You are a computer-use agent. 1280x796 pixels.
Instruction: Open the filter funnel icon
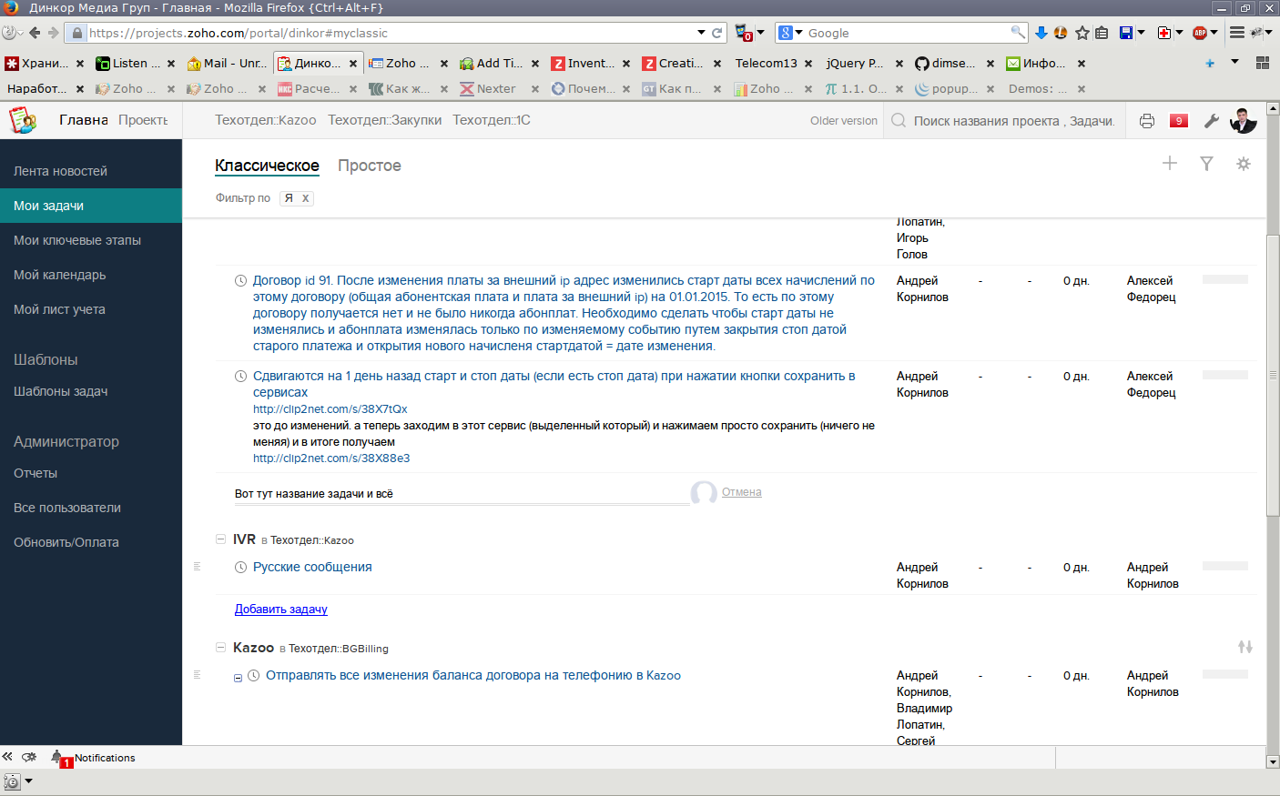(x=1206, y=164)
